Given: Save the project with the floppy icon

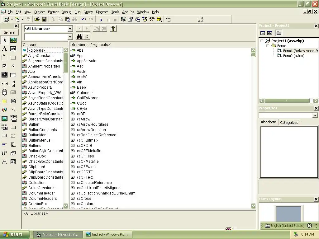Looking at the screenshot, I should click(x=44, y=19).
